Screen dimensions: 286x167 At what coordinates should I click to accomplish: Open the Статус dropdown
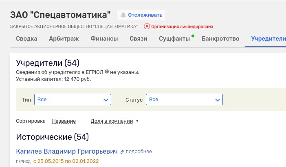coord(185,99)
